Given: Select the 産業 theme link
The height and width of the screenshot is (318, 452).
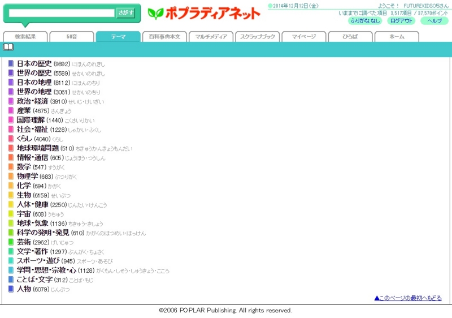Looking at the screenshot, I should (x=24, y=110).
